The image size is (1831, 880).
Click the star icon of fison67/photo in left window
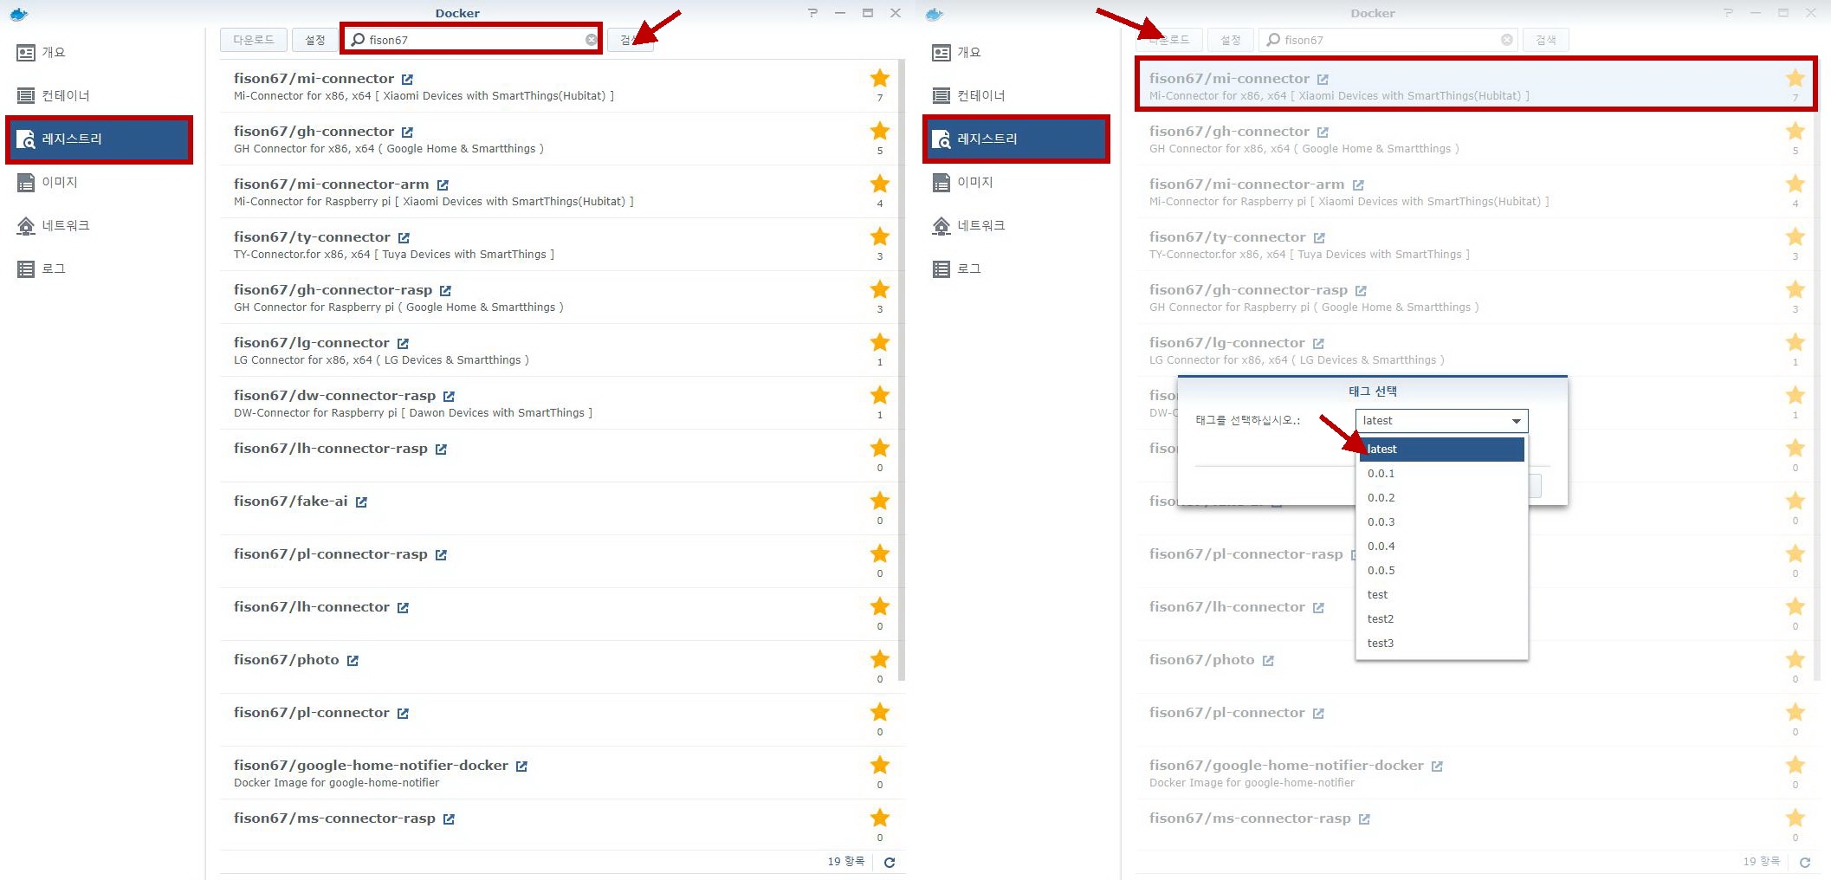[880, 659]
